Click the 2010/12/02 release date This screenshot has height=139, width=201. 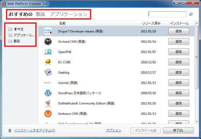[148, 62]
